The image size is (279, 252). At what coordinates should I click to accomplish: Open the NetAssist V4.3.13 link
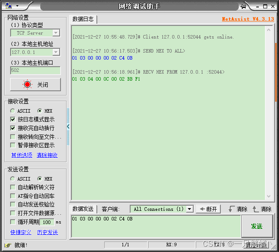(248, 19)
